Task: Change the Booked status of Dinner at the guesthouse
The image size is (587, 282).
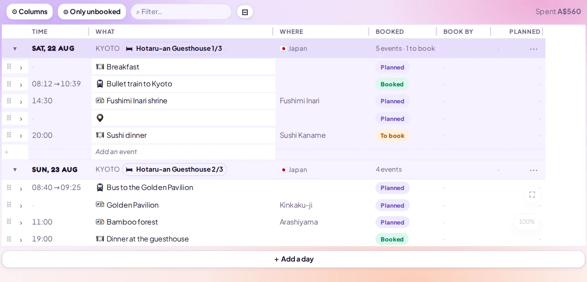Action: (x=392, y=239)
